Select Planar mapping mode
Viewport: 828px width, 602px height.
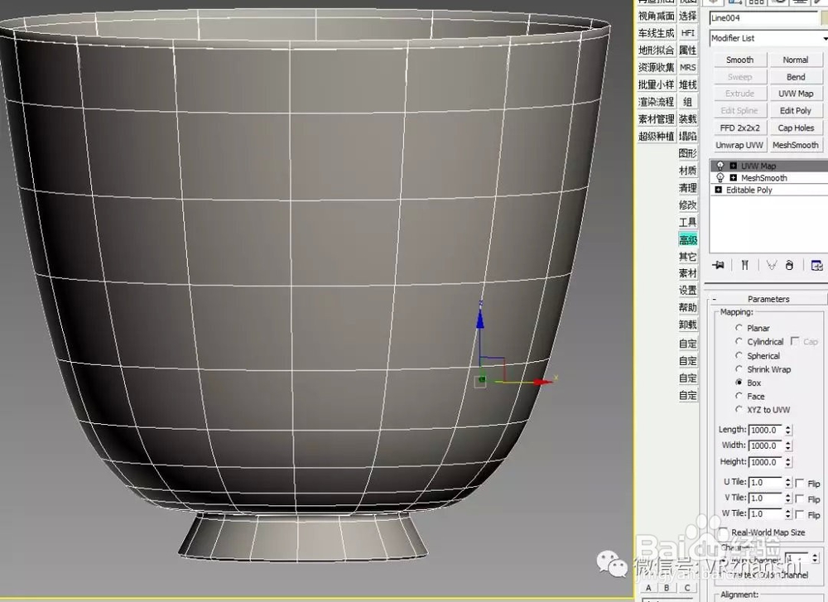[737, 328]
